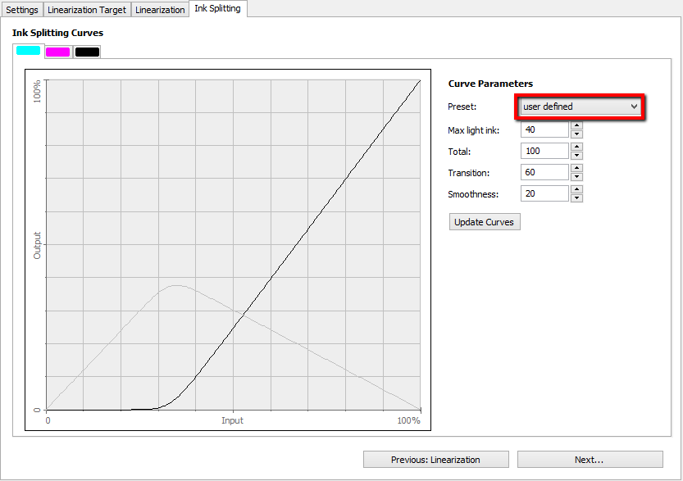Switch to the Settings tab
The height and width of the screenshot is (481, 683).
[22, 10]
